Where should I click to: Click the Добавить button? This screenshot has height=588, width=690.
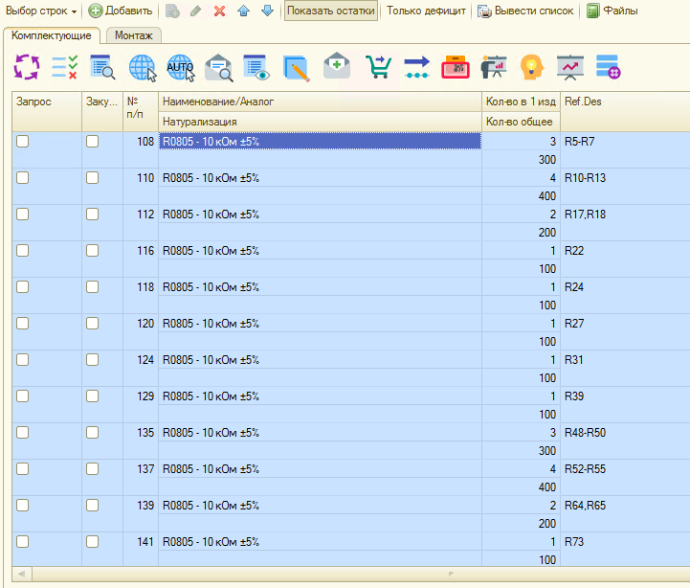coord(121,11)
